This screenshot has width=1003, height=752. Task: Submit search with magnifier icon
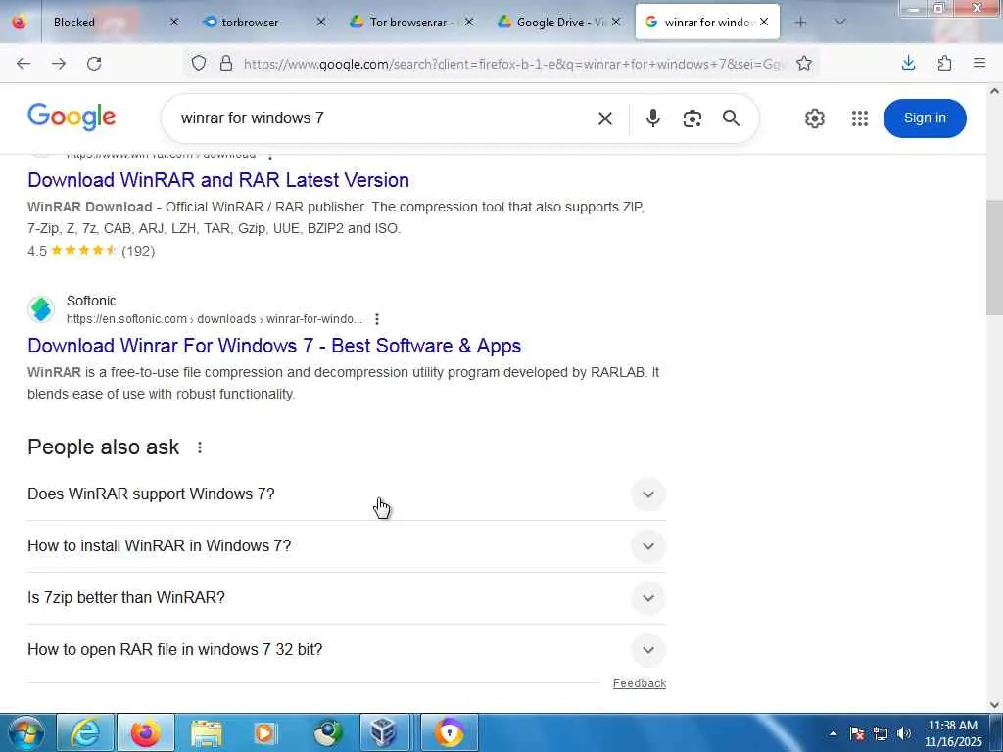point(731,118)
